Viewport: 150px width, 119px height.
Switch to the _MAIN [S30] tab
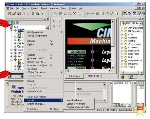tap(93, 76)
